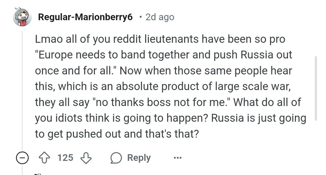The image size is (326, 175).
Task: Click the 125 vote score
Action: tap(65, 158)
